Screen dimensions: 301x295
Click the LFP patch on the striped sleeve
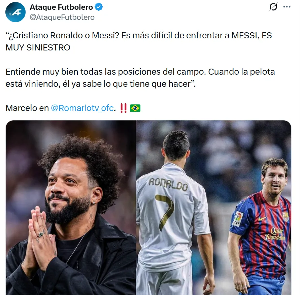coord(237,219)
